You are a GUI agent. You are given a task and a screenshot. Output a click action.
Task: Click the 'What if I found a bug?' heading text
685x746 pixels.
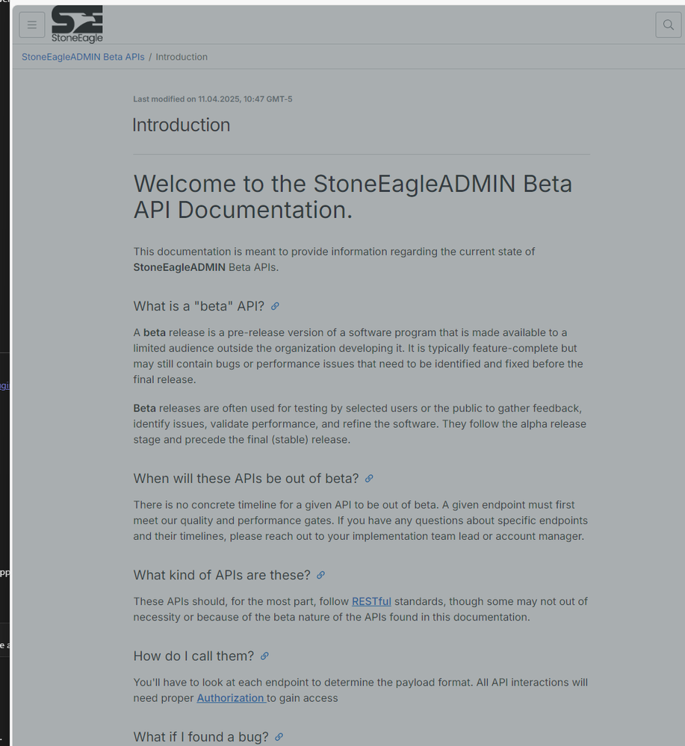(x=201, y=737)
